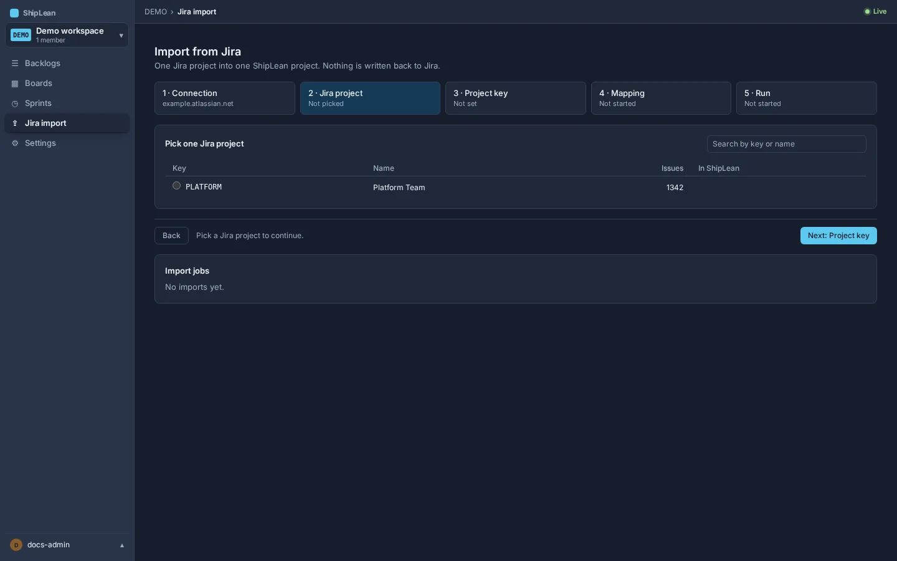Open Settings from the sidebar
Viewport: 897px width, 561px height.
point(67,143)
